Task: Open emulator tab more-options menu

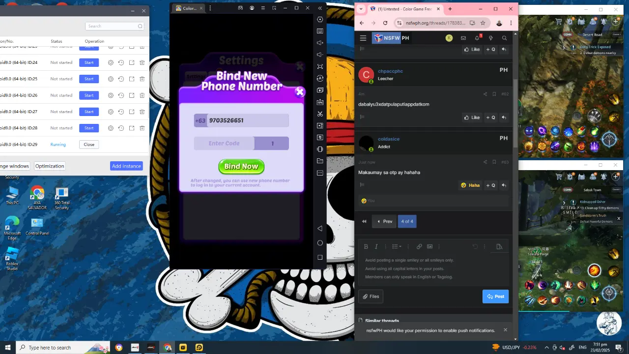Action: [x=210, y=8]
